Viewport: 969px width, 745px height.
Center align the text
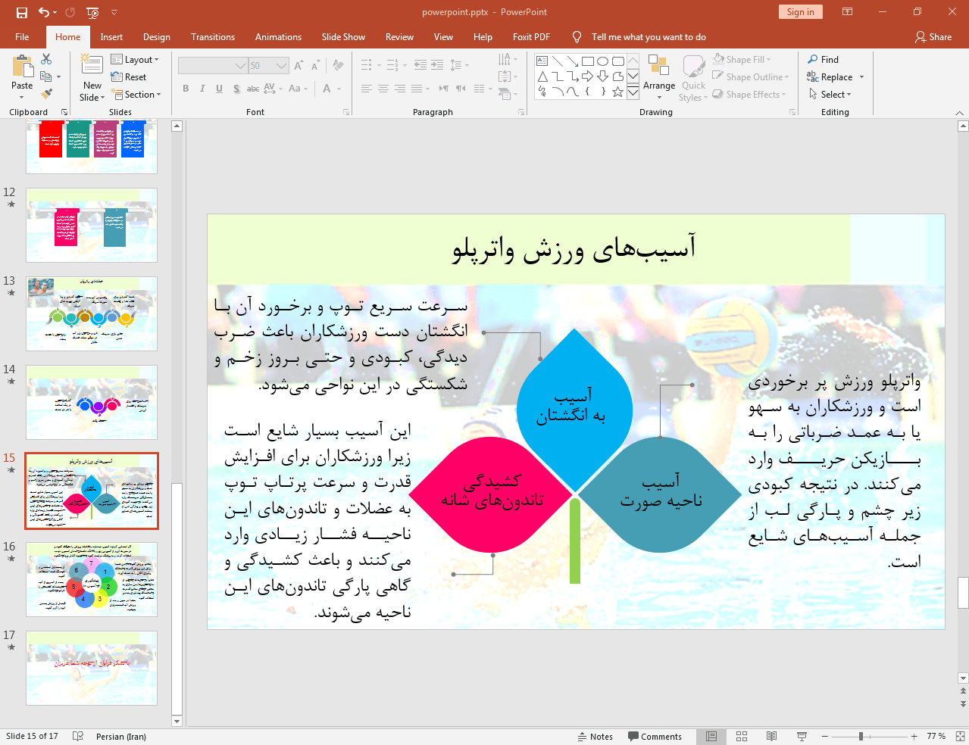(x=383, y=89)
